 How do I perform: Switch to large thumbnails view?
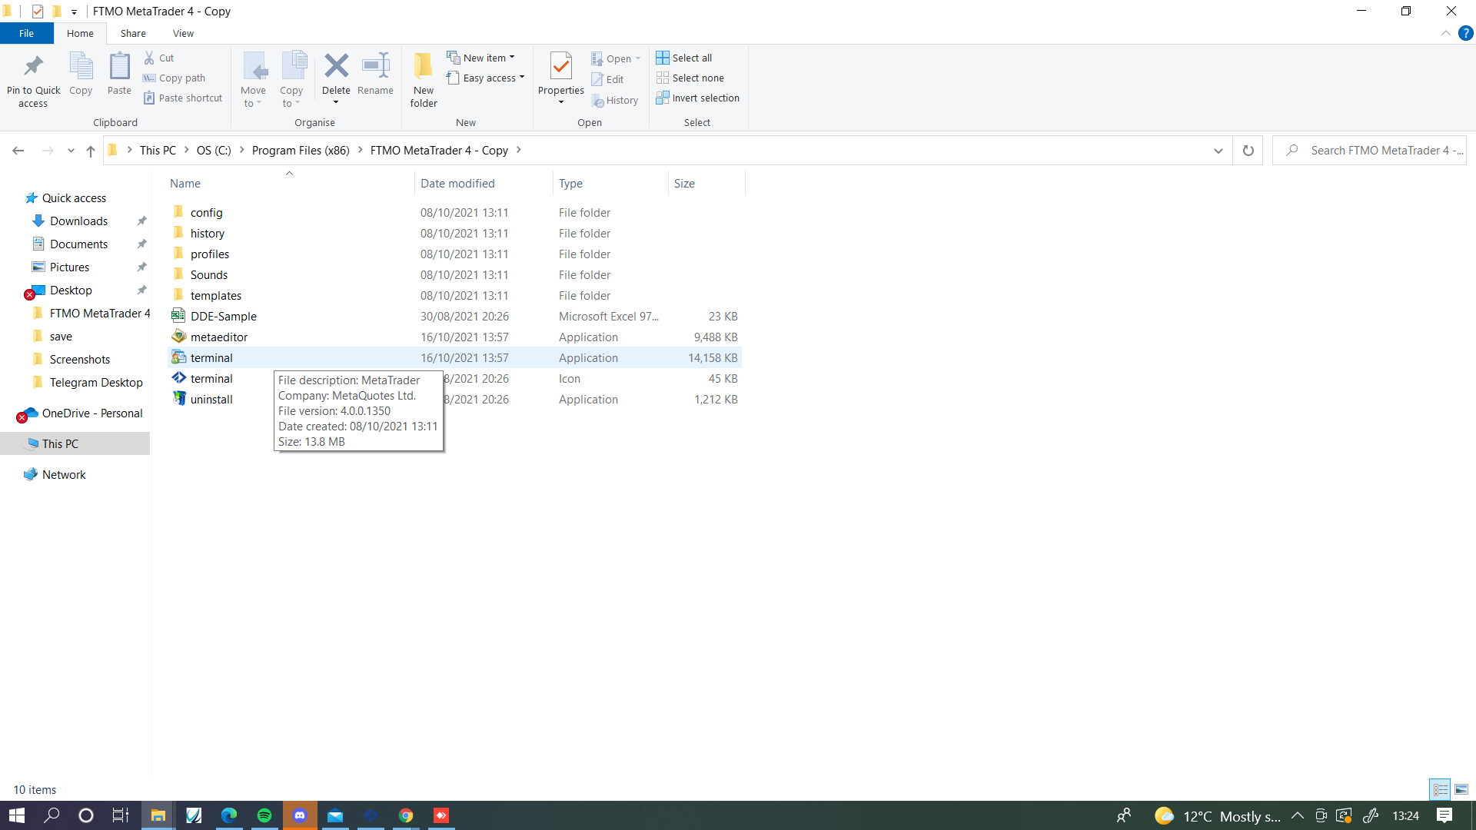[1461, 789]
